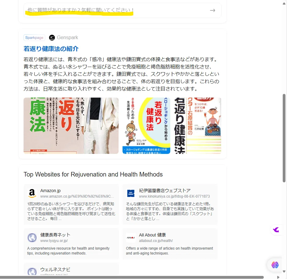Click the vertical scrollbar thumb
This screenshot has height=279, width=287.
pos(284,138)
